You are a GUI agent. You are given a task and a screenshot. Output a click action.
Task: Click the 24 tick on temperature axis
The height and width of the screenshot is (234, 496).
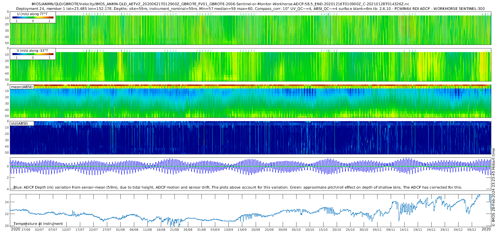coord(7,202)
